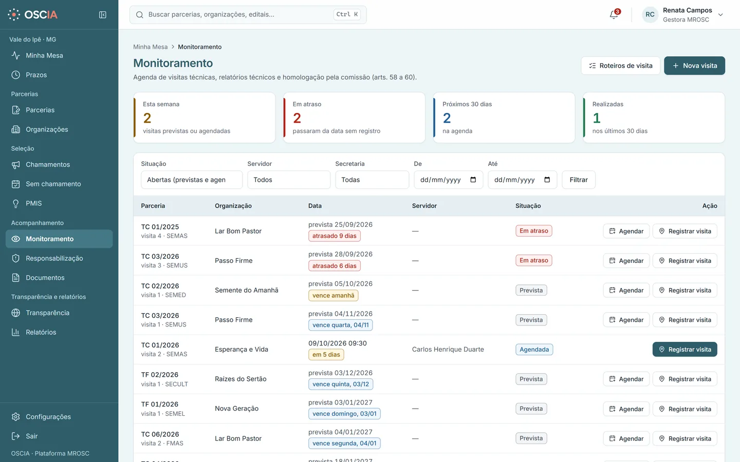Open the Servidor dropdown showing Todos
Screen dimensions: 740x462
coord(289,180)
